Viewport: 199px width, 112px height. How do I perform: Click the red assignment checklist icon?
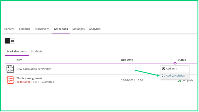(x=10, y=80)
